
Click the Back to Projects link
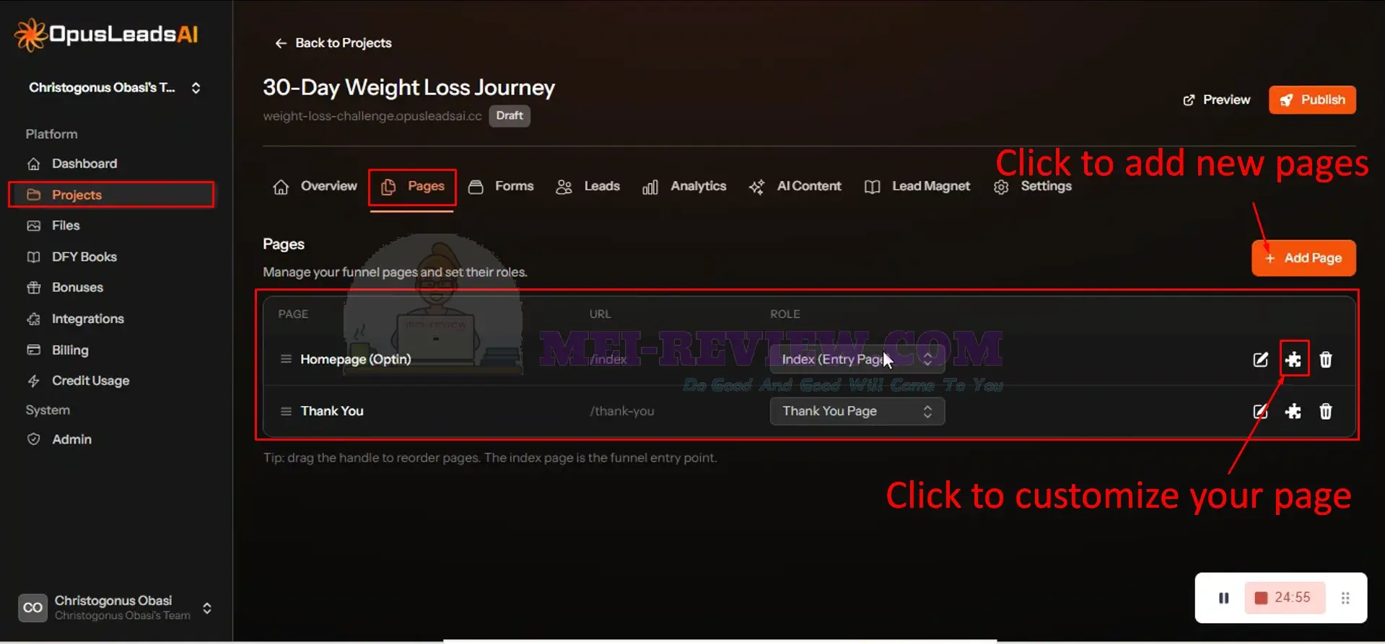(x=333, y=43)
